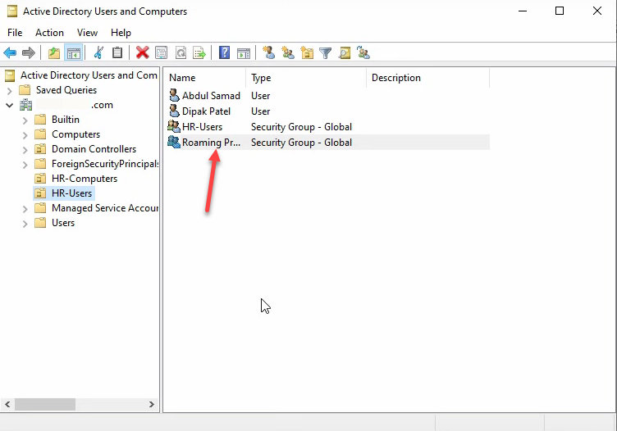Open the Action menu
Viewport: 617px width, 431px height.
(x=49, y=33)
